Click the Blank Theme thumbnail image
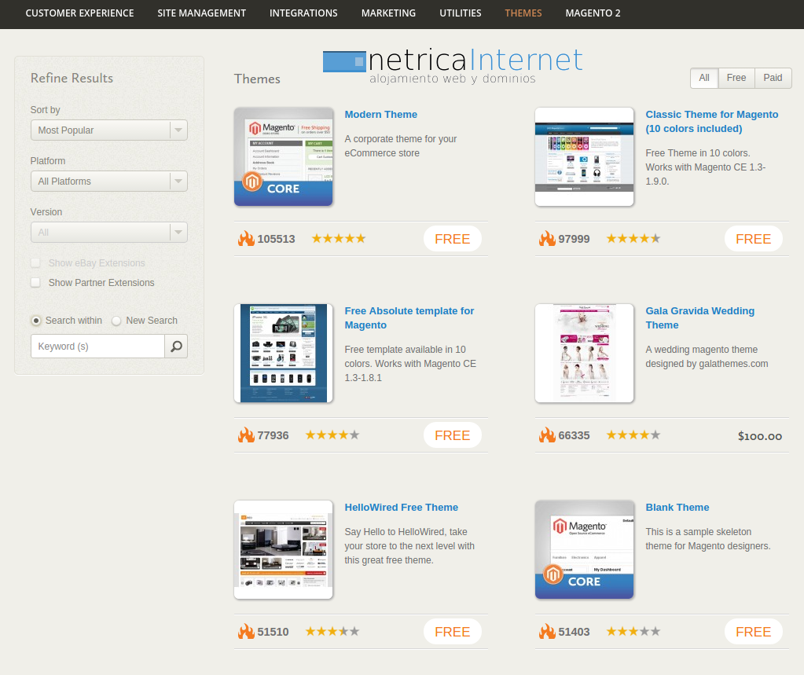The image size is (804, 675). tap(584, 549)
